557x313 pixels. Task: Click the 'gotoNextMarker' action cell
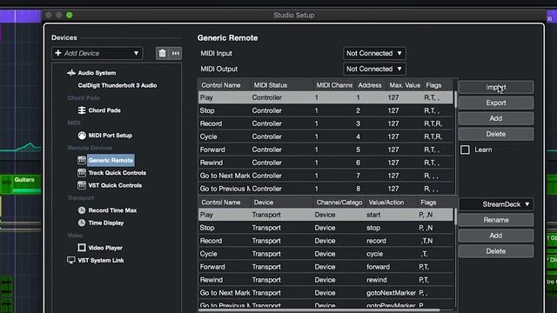(391, 293)
